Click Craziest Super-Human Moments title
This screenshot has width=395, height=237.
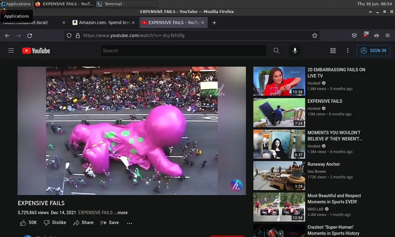point(334,230)
